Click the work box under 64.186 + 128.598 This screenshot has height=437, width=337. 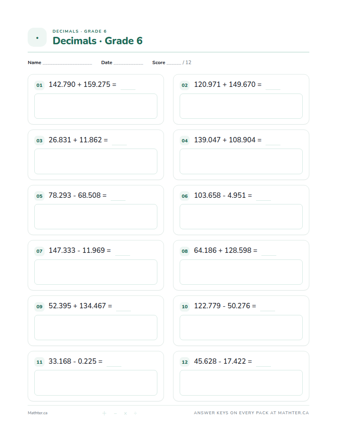[241, 272]
